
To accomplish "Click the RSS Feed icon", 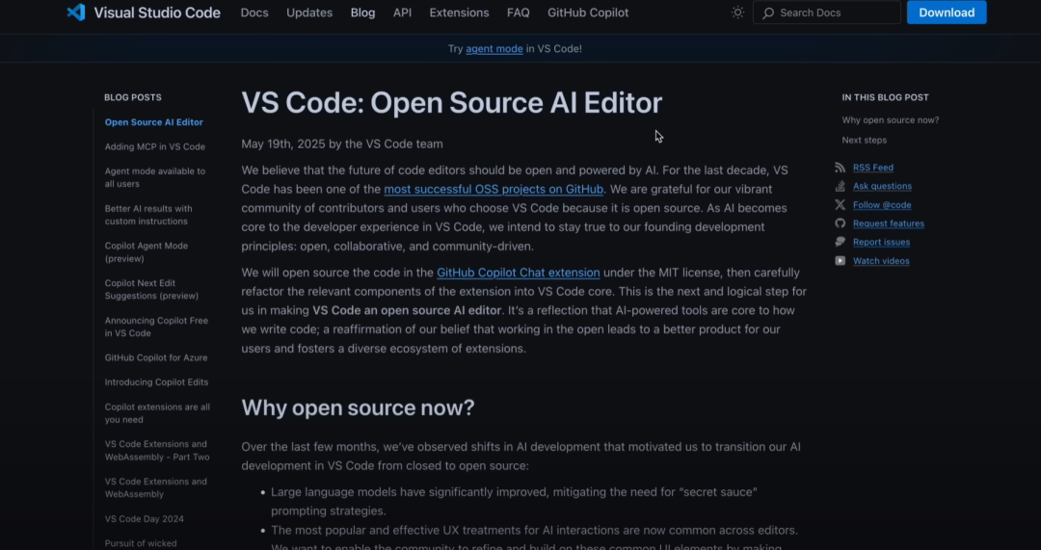I will coord(840,168).
